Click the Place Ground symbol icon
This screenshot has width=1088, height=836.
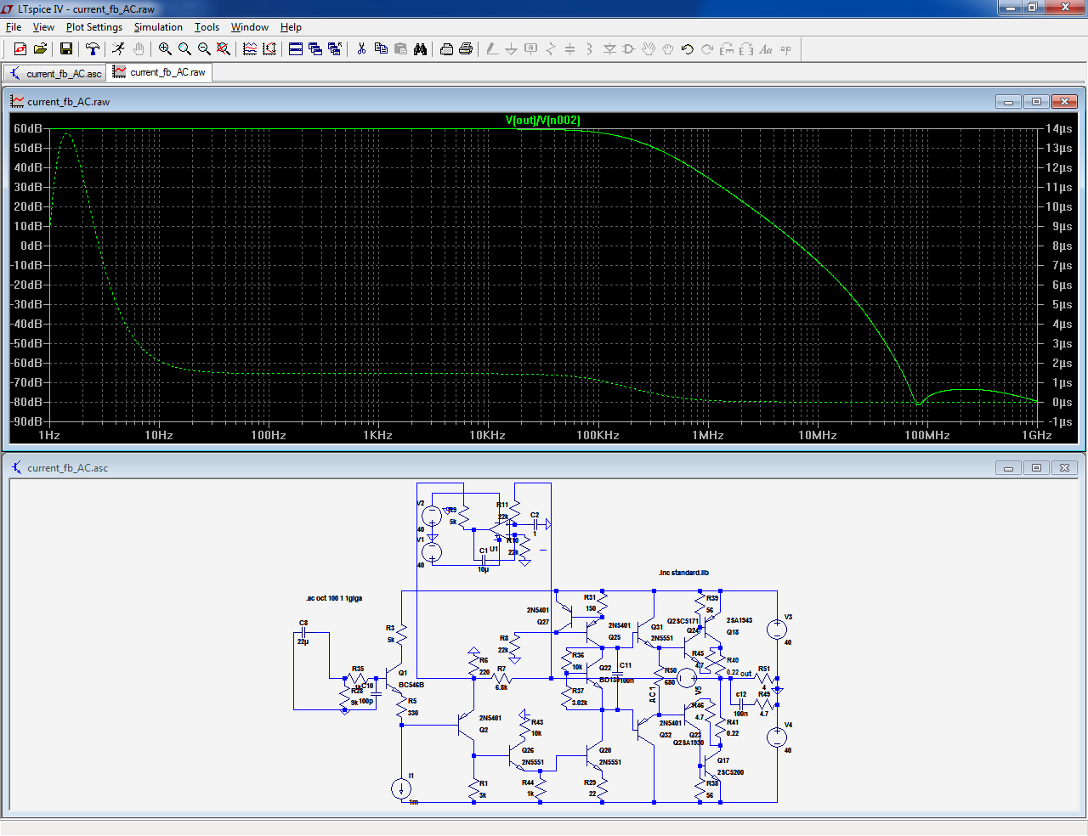(512, 49)
